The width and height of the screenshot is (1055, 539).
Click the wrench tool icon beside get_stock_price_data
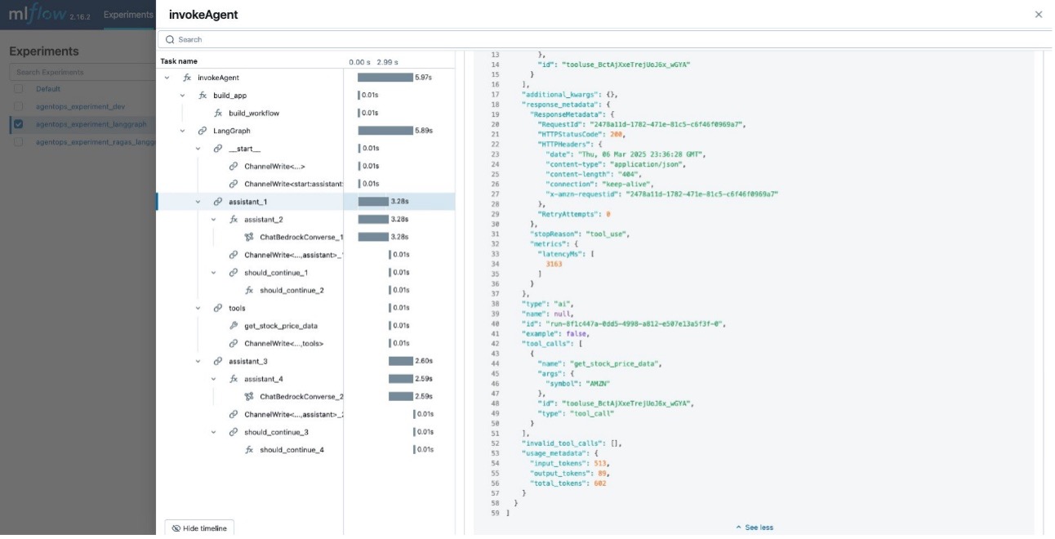234,326
